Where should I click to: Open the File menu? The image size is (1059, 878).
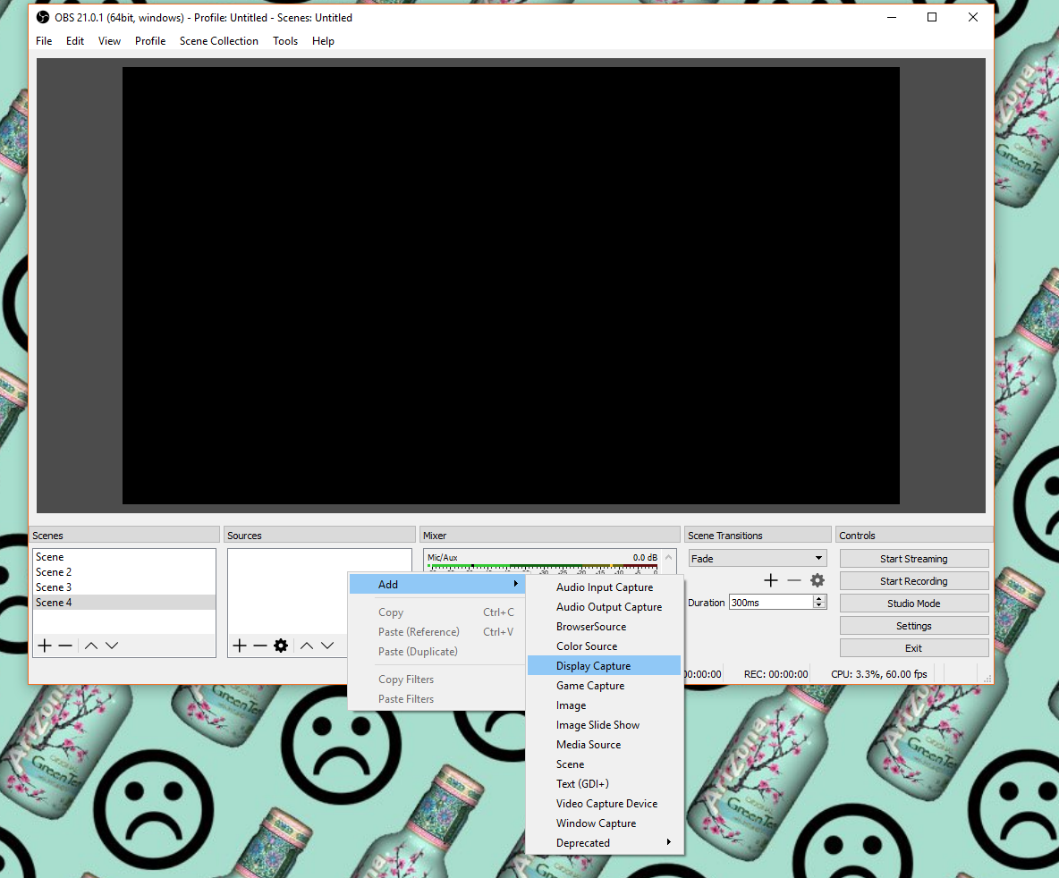44,41
